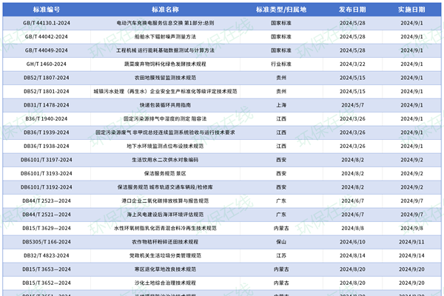Screen dimensions: 444x296
Task: Select standard number GB/T 44049-2024
Action: coord(46,50)
